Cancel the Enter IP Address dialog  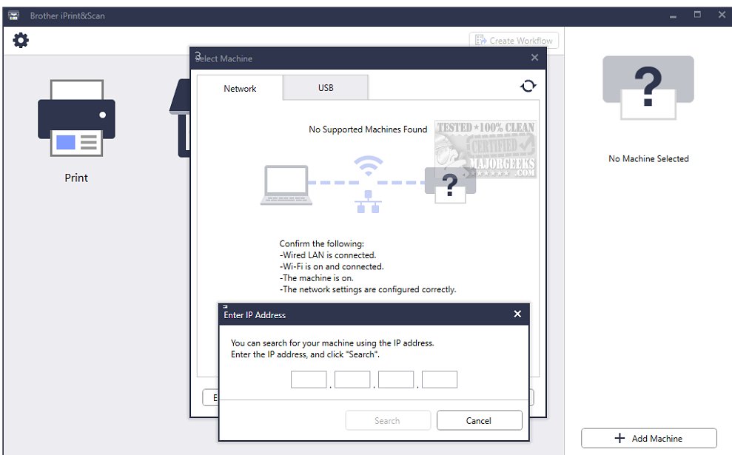[479, 420]
